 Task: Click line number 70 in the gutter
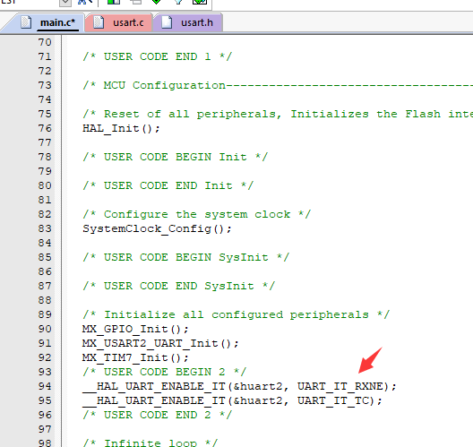point(45,42)
